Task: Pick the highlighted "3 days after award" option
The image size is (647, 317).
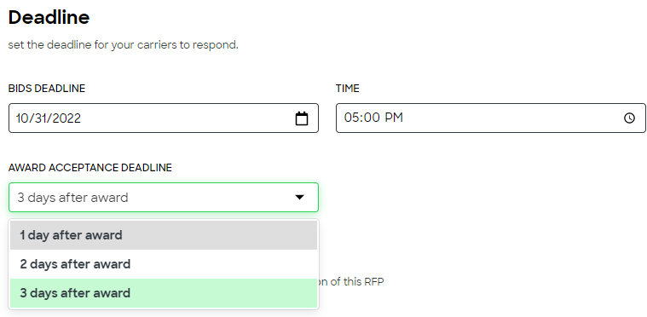Action: 164,293
